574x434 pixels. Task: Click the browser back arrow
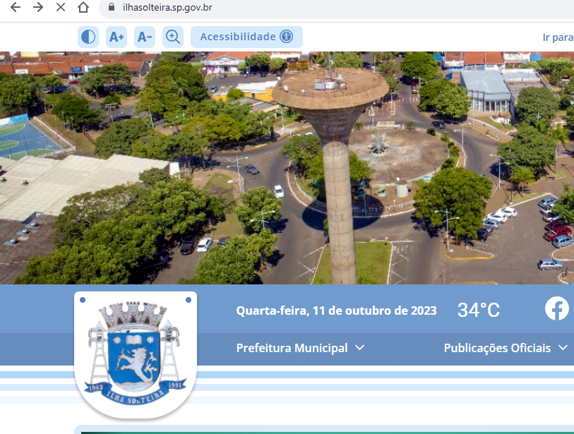tap(15, 8)
